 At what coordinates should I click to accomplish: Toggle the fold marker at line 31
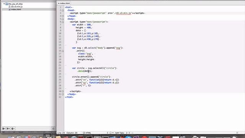click(x=63, y=94)
